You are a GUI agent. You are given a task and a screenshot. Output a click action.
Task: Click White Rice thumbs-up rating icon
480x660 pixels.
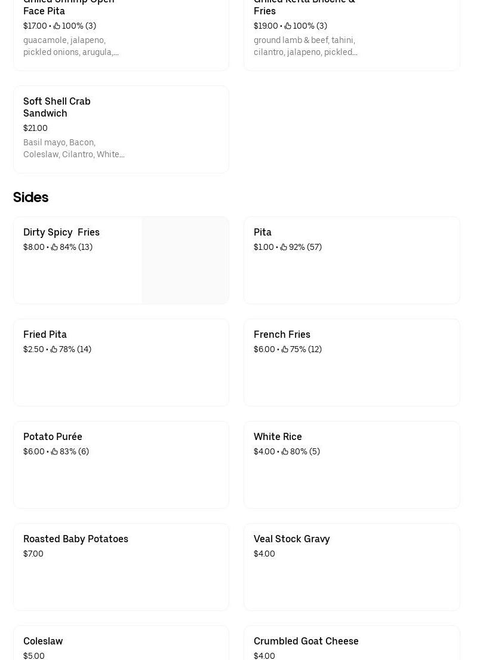285,451
